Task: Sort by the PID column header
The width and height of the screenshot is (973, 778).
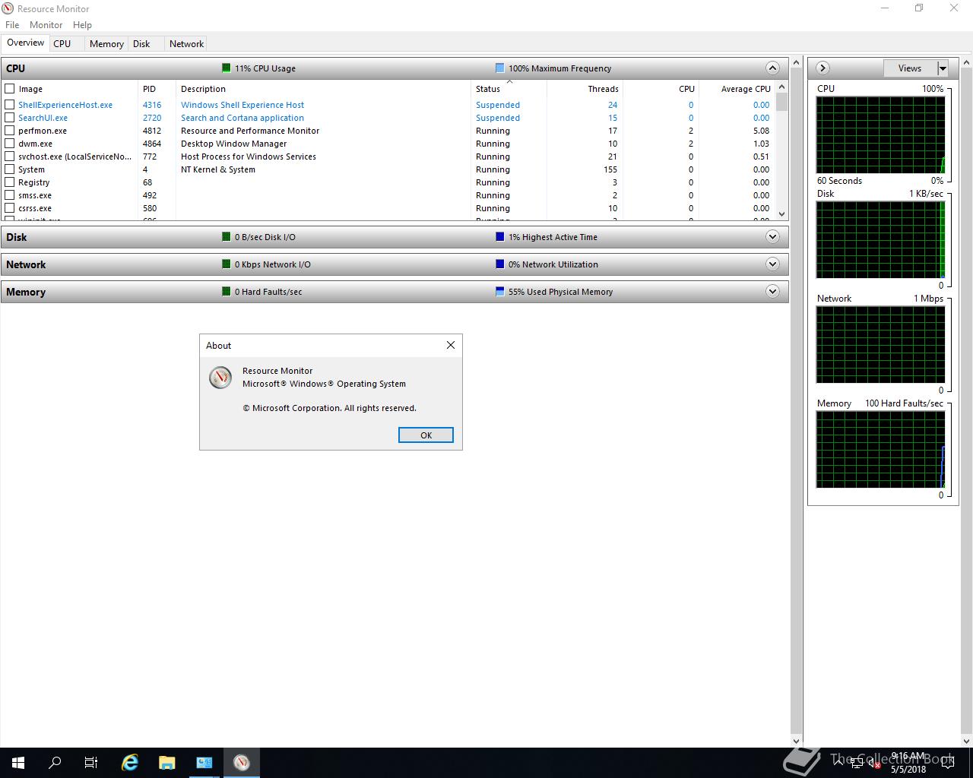Action: click(157, 89)
